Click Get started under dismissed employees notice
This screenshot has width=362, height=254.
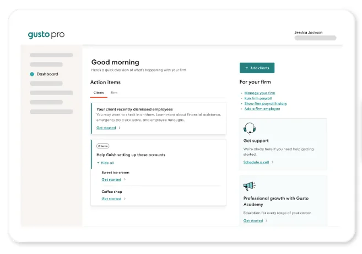[106, 128]
